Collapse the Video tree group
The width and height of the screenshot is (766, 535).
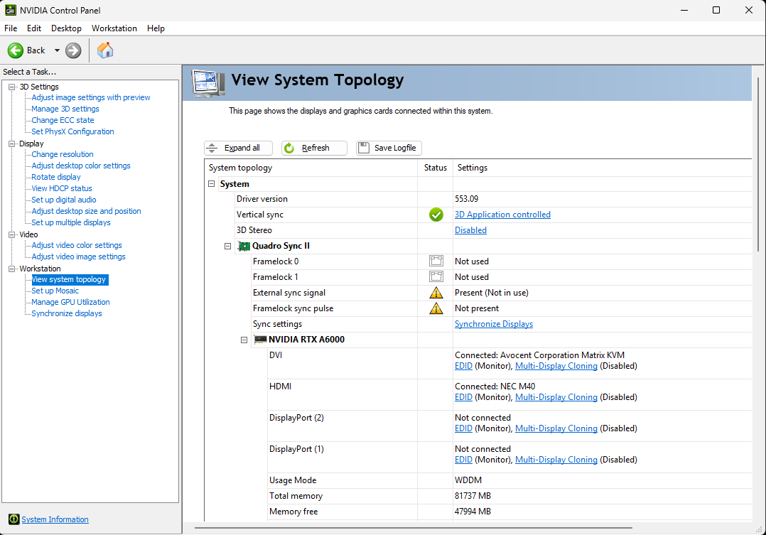pyautogui.click(x=11, y=234)
